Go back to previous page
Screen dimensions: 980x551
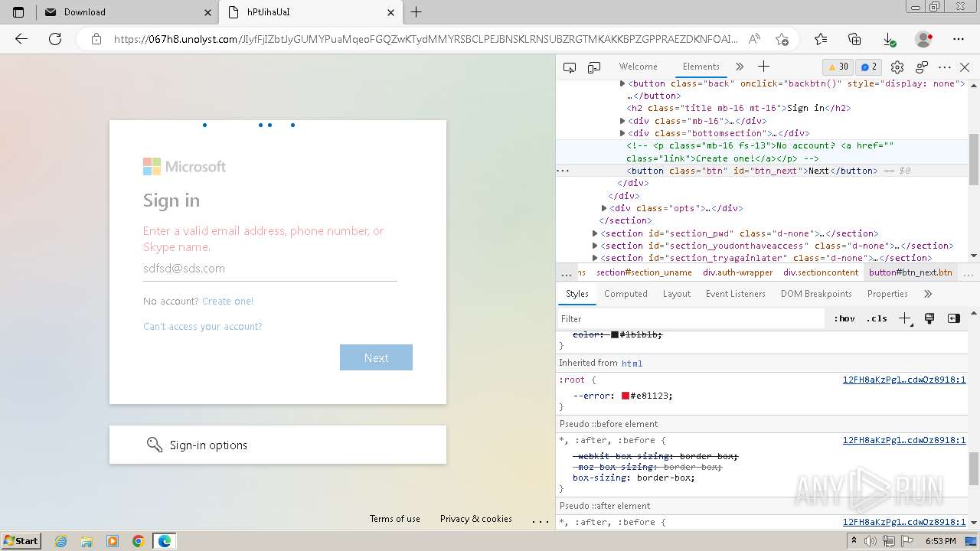(21, 39)
